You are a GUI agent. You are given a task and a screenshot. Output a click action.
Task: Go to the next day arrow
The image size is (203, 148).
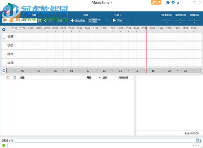click(x=50, y=20)
